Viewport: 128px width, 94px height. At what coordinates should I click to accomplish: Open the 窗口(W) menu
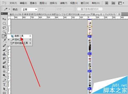click(x=85, y=3)
